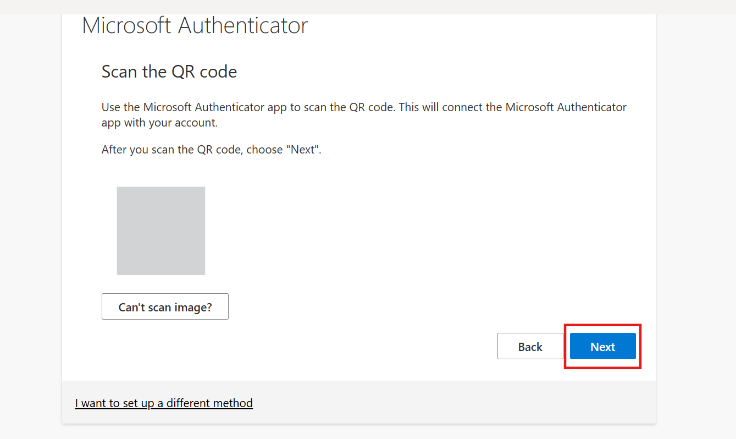
Task: Click the Scan the QR code heading
Action: click(169, 72)
